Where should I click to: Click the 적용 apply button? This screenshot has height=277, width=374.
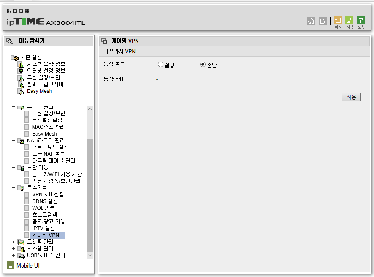(x=351, y=97)
